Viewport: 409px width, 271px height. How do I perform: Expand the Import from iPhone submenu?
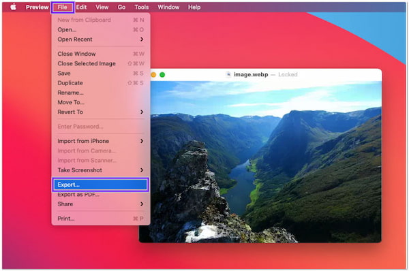click(101, 141)
